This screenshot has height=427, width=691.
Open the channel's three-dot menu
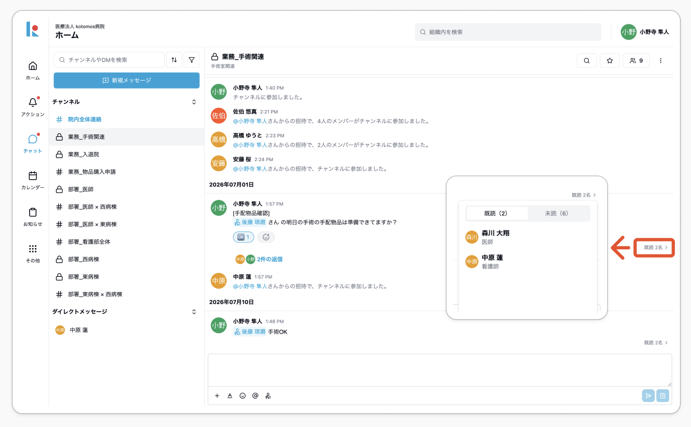(x=660, y=61)
